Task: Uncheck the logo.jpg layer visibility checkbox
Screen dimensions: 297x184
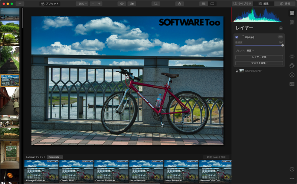Action: coord(237,37)
